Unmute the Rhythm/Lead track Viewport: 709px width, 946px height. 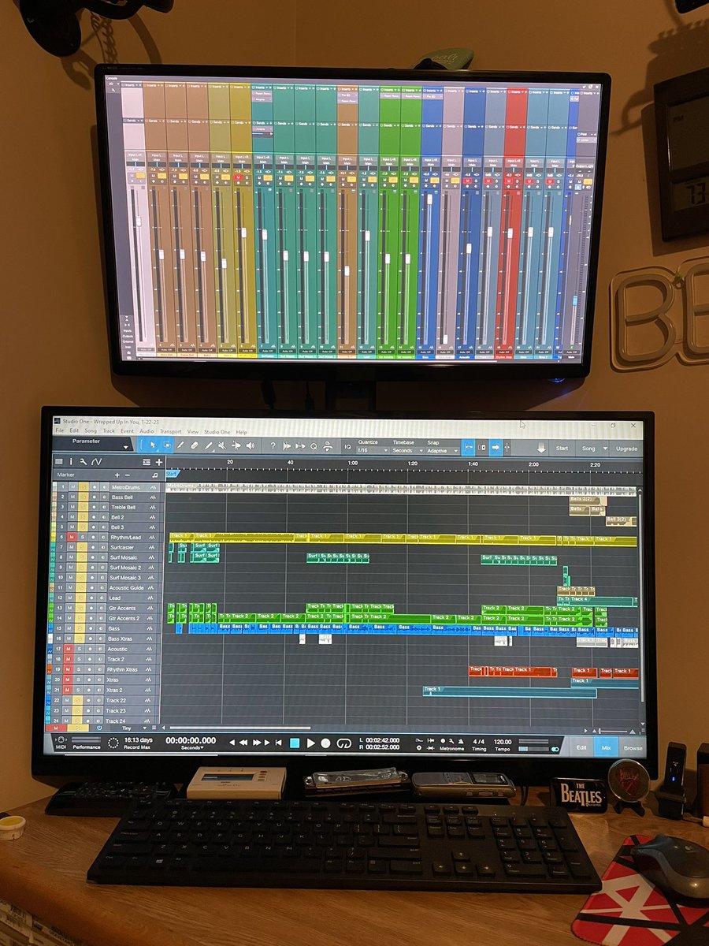point(72,538)
